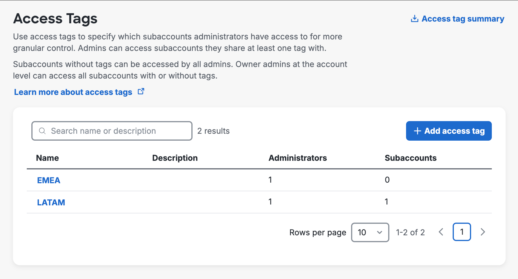This screenshot has width=518, height=279.
Task: Click Access tag summary to download it
Action: coord(462,18)
